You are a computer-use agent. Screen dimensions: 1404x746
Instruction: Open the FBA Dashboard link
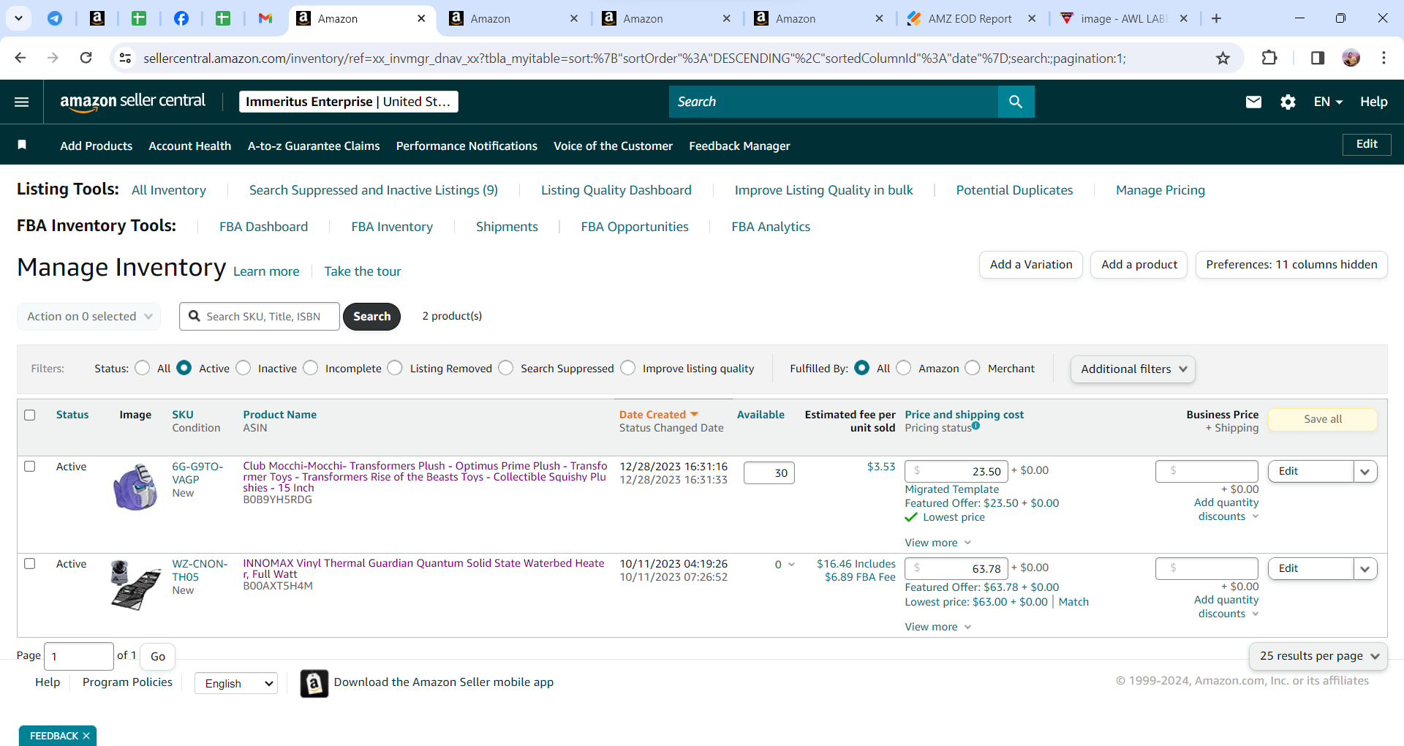tap(264, 227)
